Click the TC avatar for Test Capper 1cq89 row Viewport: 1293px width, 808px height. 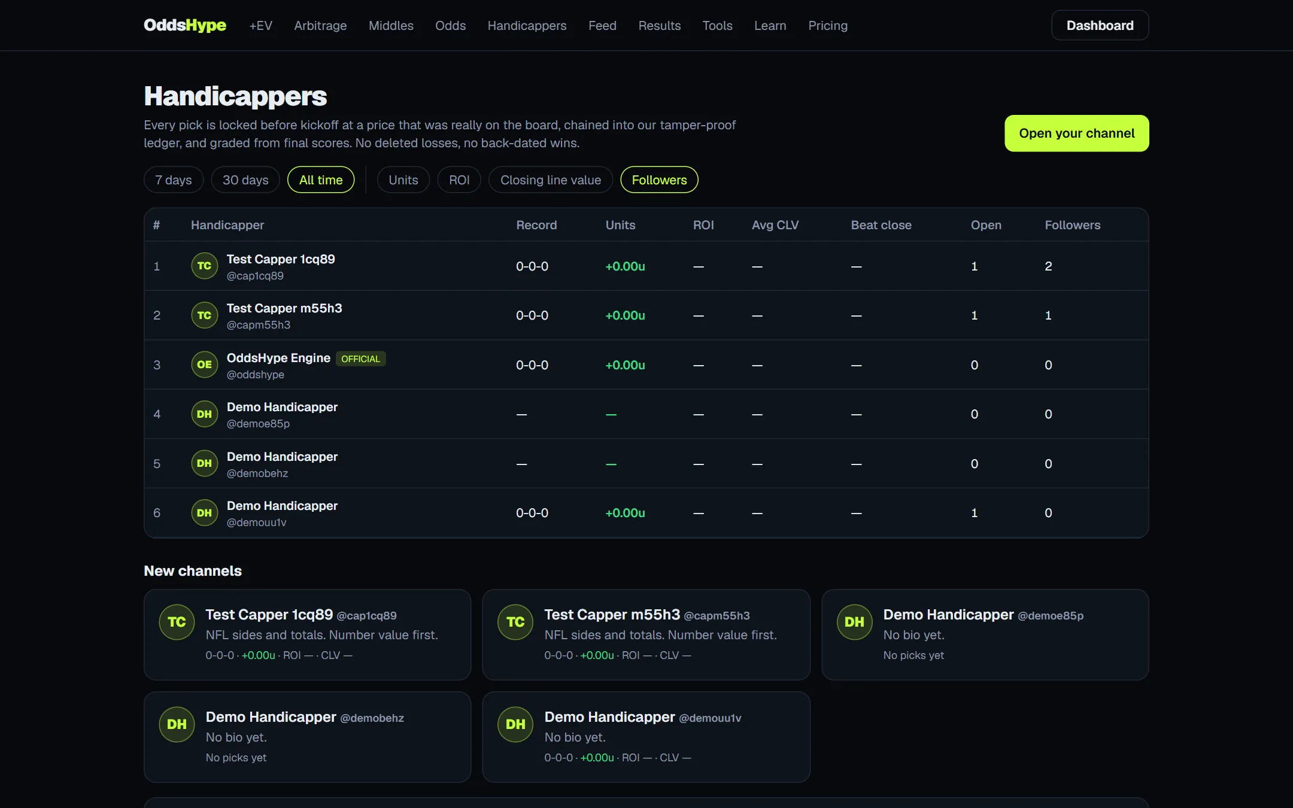(204, 266)
